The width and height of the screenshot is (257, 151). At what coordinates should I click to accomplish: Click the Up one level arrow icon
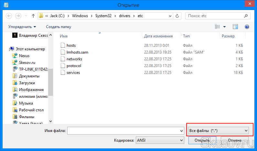coord(33,15)
